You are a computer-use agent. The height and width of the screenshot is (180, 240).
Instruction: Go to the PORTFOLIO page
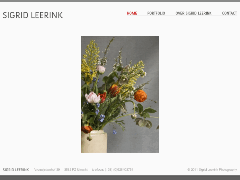[x=156, y=13]
